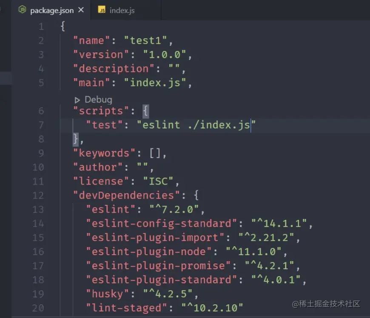
Task: Click the "eslint ./index.js" script value
Action: [196, 125]
